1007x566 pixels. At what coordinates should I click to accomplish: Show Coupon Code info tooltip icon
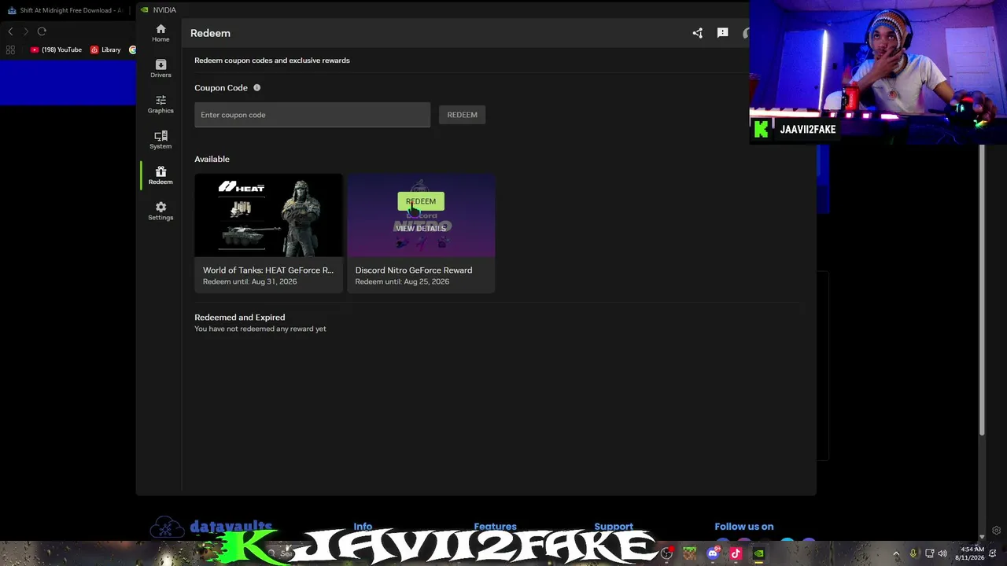pos(256,88)
